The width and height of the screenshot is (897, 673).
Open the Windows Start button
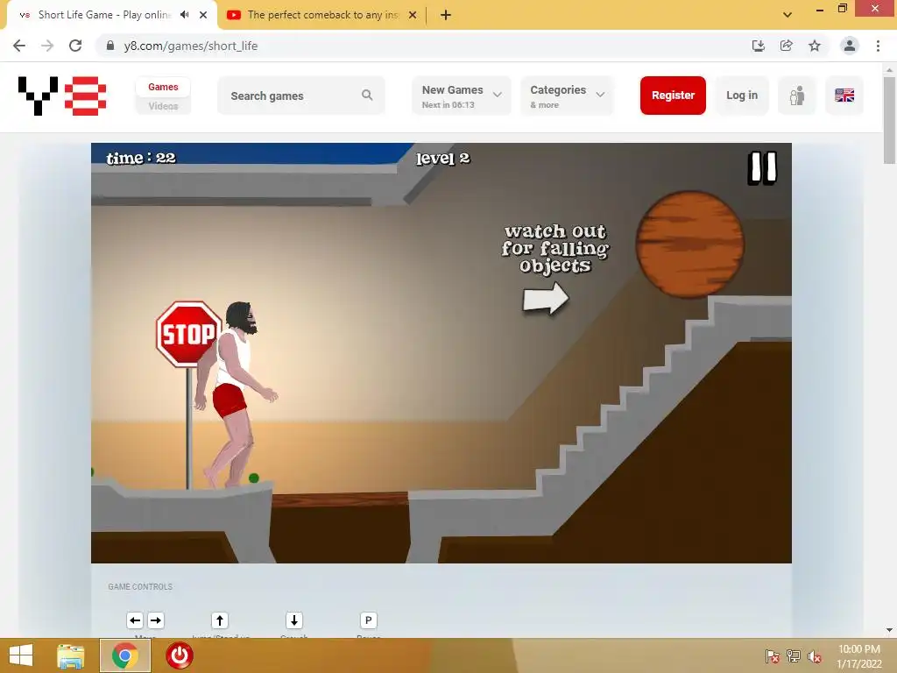click(21, 655)
